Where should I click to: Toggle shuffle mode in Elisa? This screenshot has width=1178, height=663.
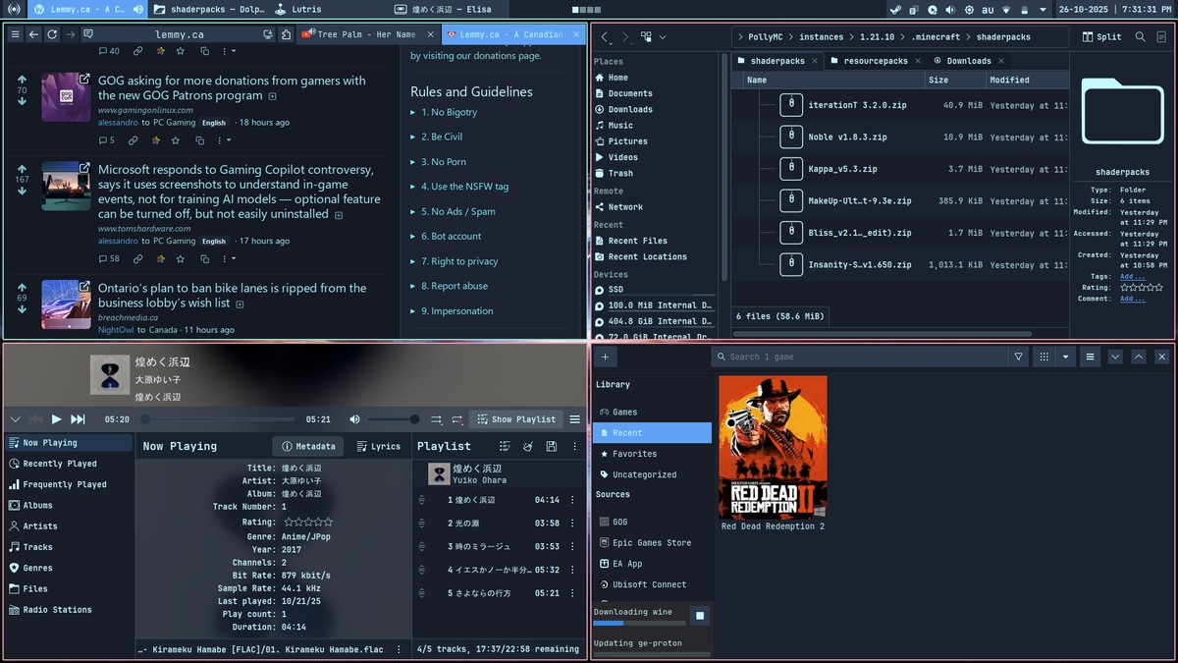(x=436, y=419)
